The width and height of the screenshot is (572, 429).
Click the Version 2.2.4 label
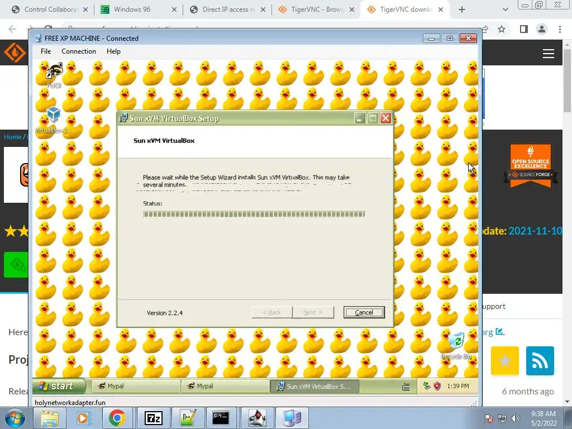point(165,313)
